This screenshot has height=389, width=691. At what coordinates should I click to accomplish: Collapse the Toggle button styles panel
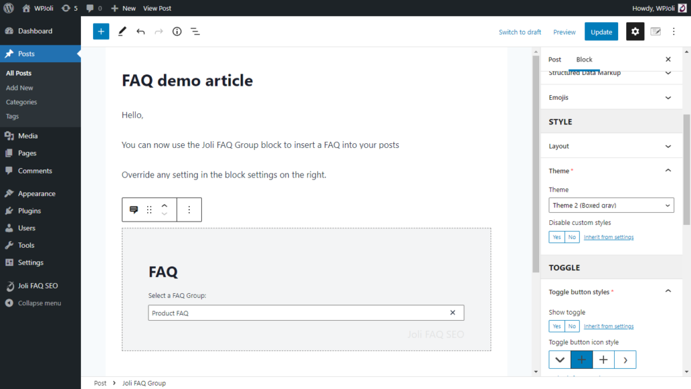click(x=667, y=291)
